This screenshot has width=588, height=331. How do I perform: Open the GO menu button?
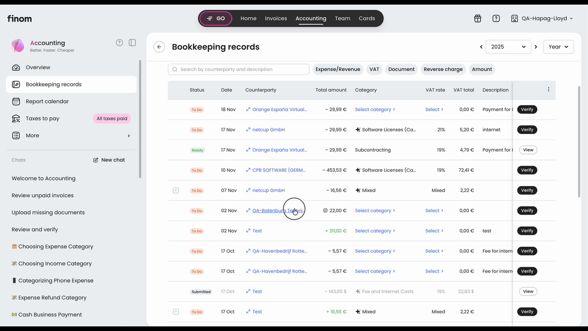[216, 18]
